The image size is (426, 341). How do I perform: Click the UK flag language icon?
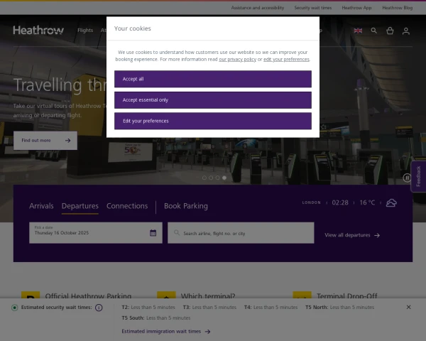click(x=358, y=31)
